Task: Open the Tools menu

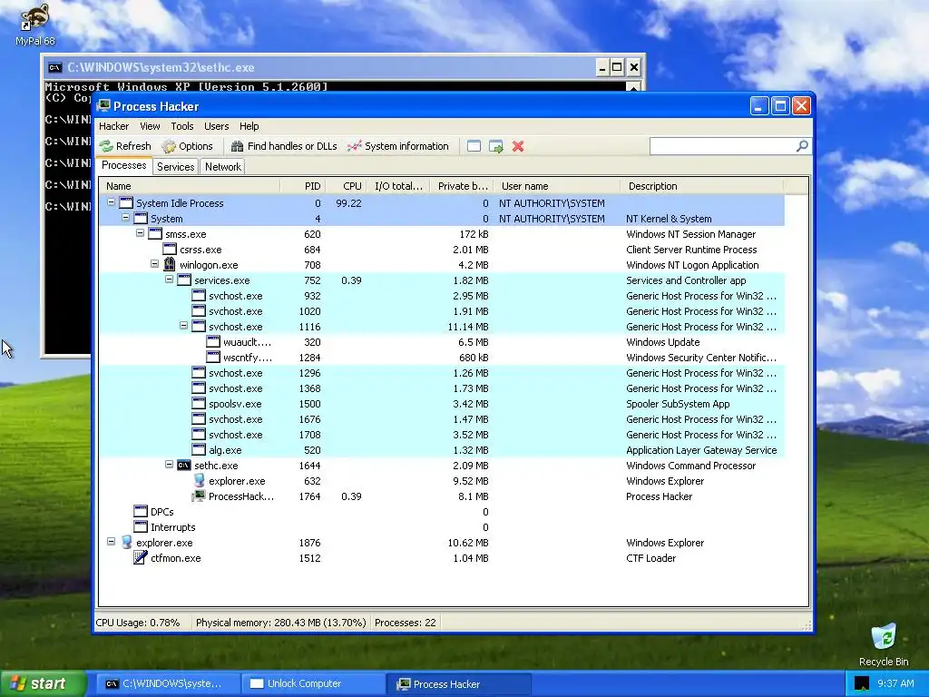Action: (x=181, y=126)
